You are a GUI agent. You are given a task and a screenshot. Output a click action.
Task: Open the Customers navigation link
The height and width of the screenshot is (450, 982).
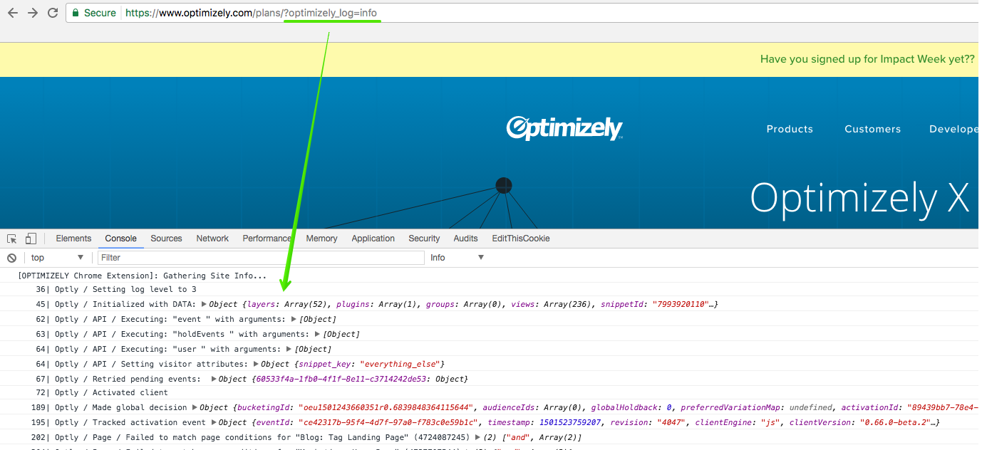[872, 129]
